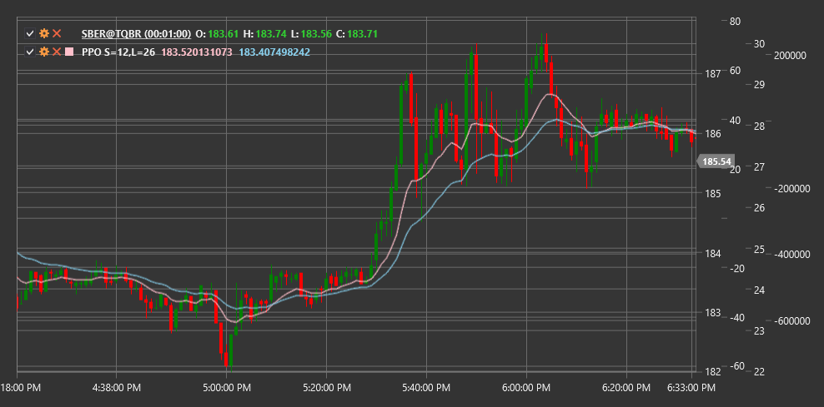The width and height of the screenshot is (824, 407).
Task: Click the blue PPO value 183.407498242
Action: [274, 52]
